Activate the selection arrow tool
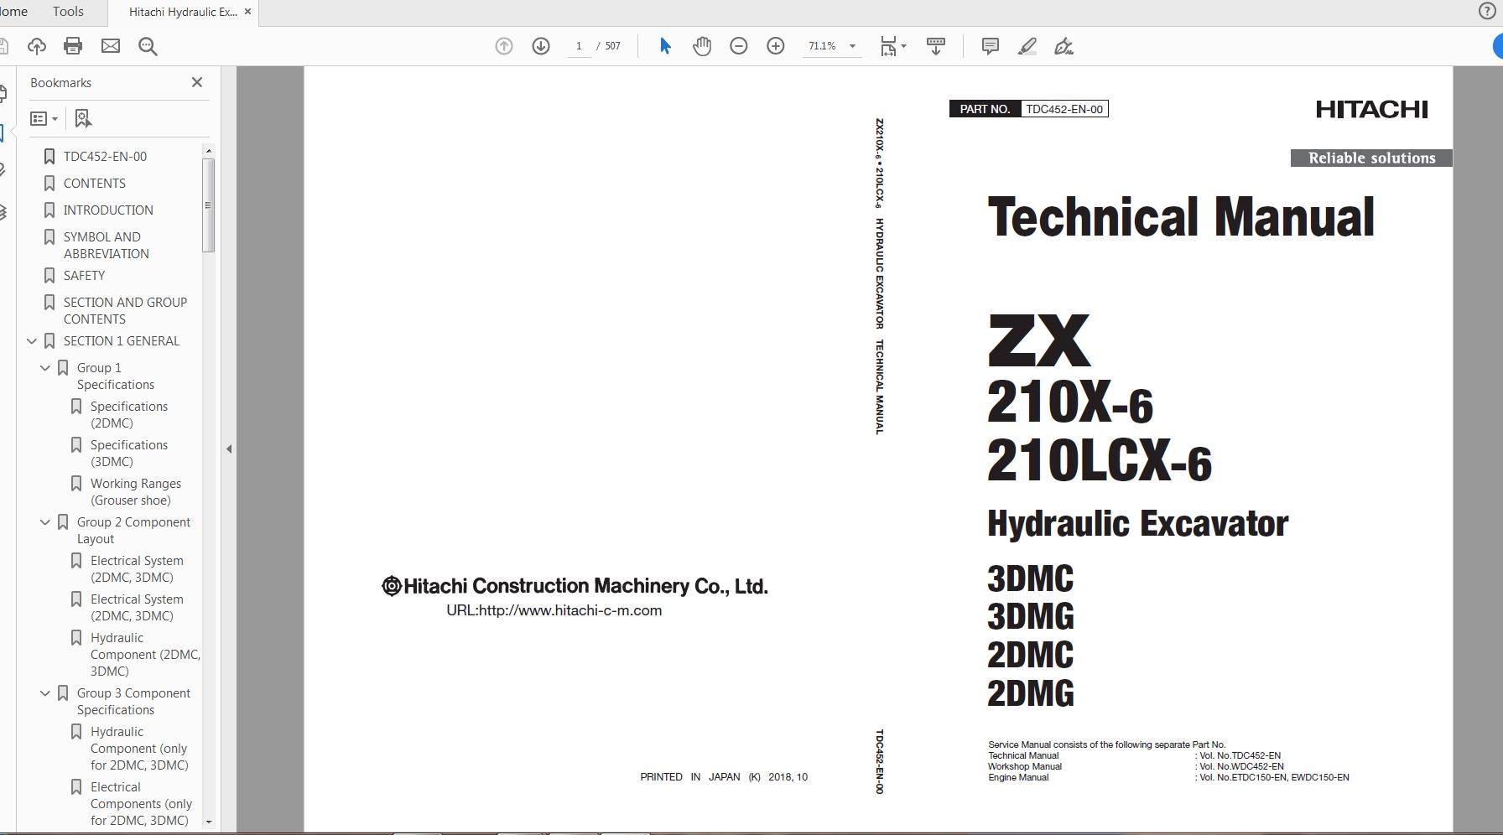 [665, 46]
